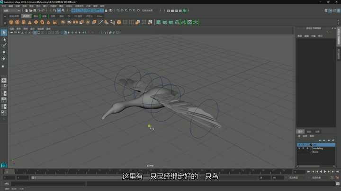The image size is (341, 191).
Task: Open the animation layer dropdown
Action: click(296, 178)
